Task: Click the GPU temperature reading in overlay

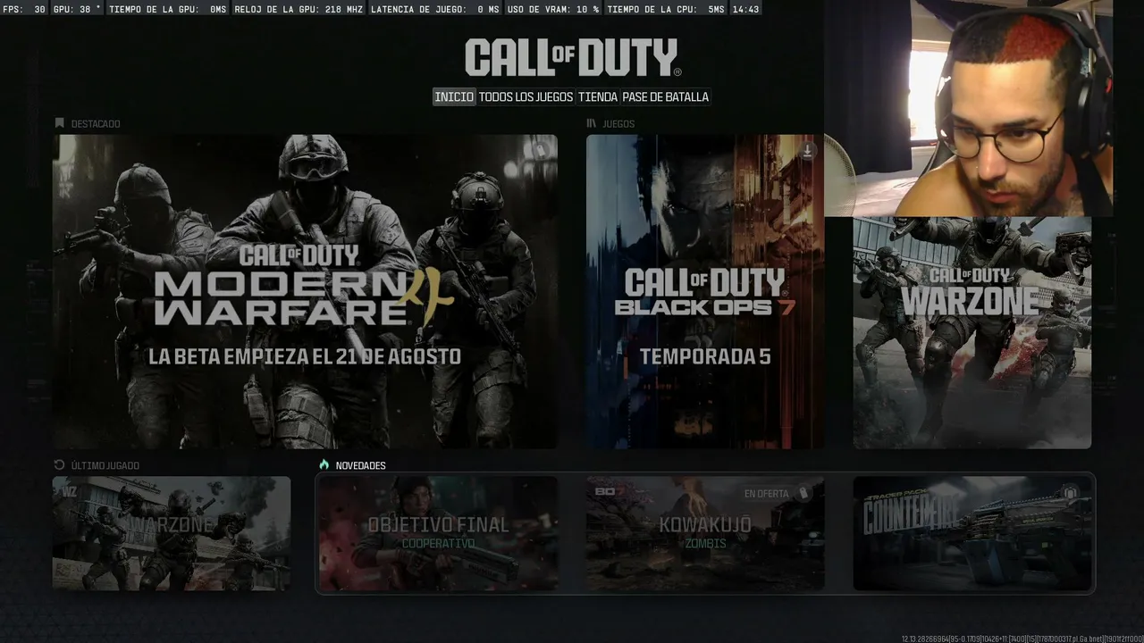Action: (77, 9)
